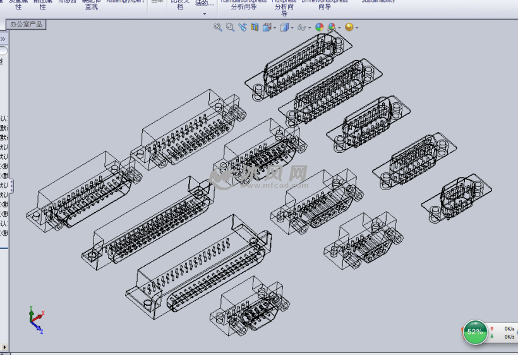Click the Apply Scene icon

[331, 27]
